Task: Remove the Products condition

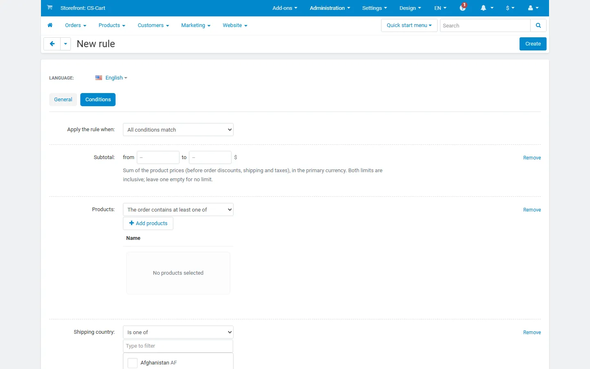Action: tap(532, 210)
